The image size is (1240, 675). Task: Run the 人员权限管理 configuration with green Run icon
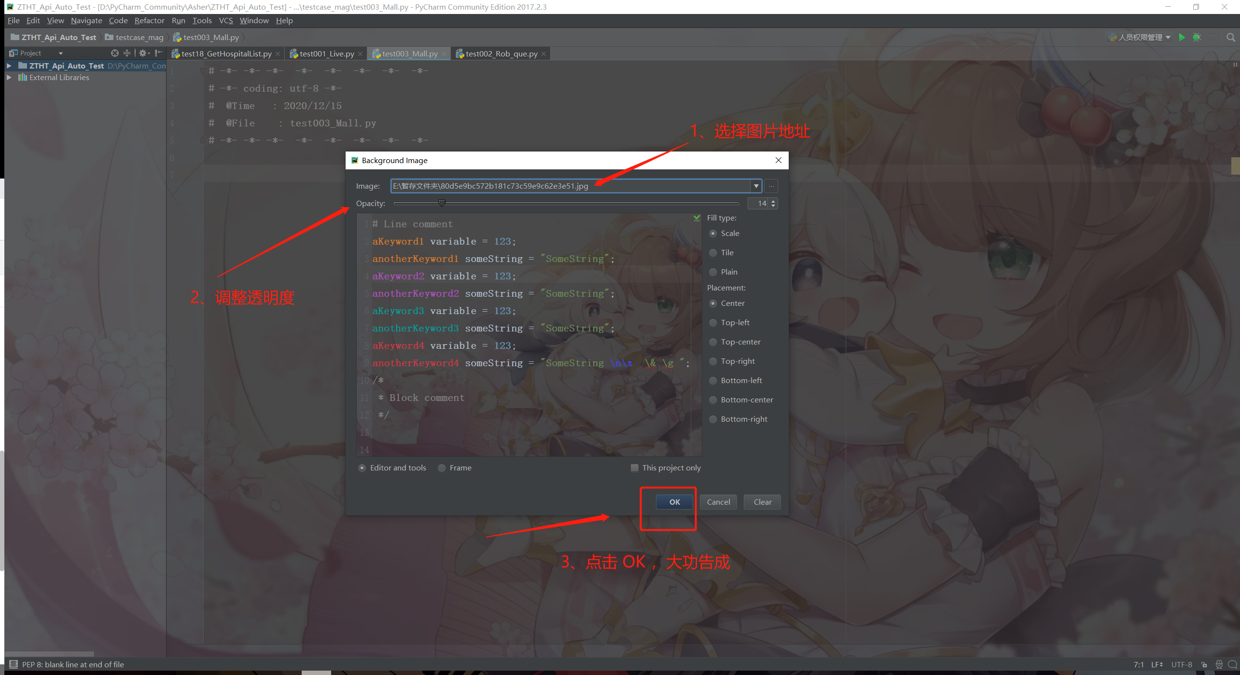(1182, 37)
